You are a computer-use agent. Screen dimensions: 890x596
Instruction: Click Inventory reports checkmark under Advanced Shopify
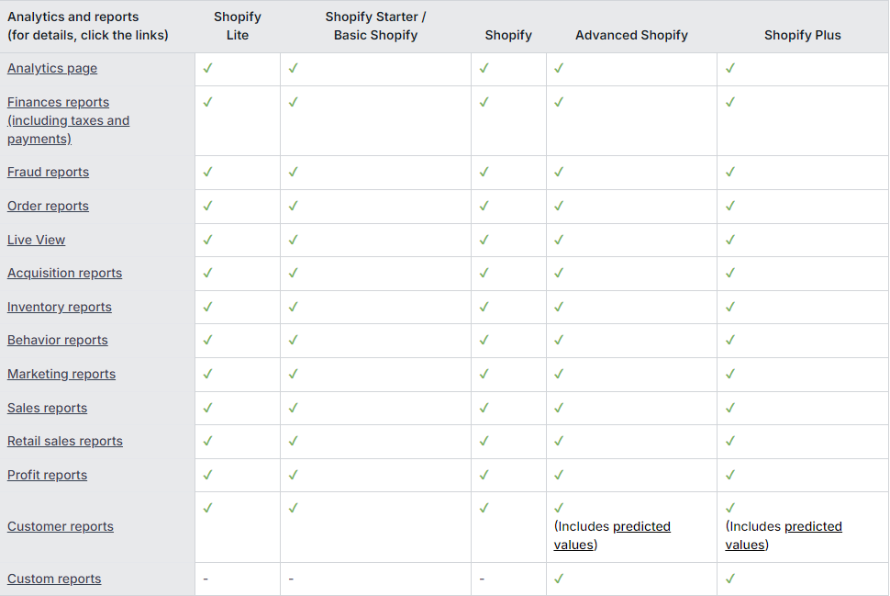559,307
